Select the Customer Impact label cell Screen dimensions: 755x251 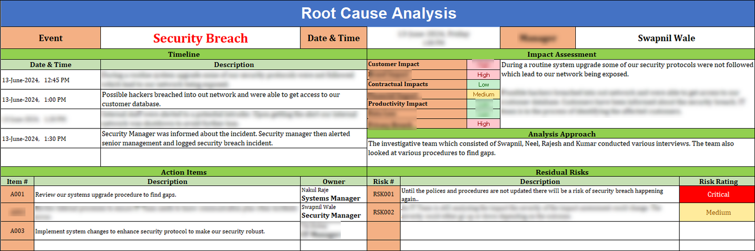tap(416, 64)
